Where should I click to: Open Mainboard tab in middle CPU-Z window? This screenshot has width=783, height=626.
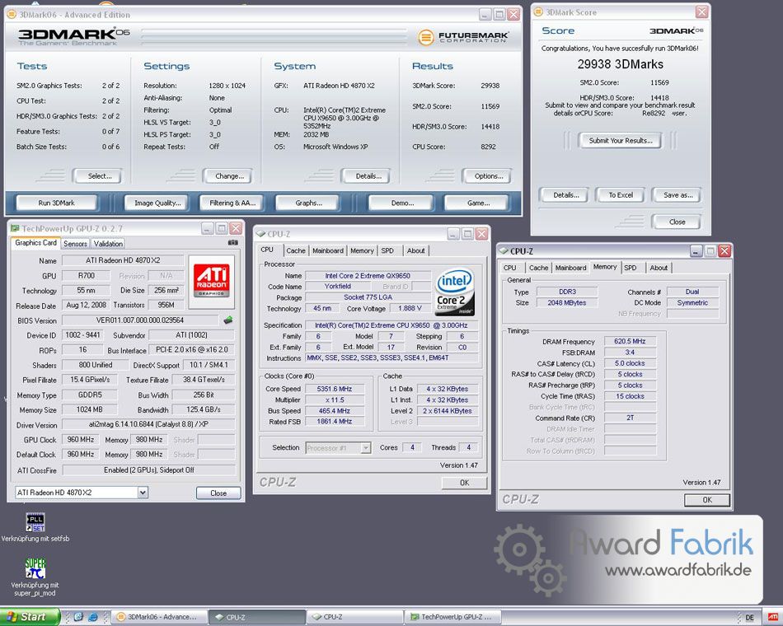coord(327,250)
